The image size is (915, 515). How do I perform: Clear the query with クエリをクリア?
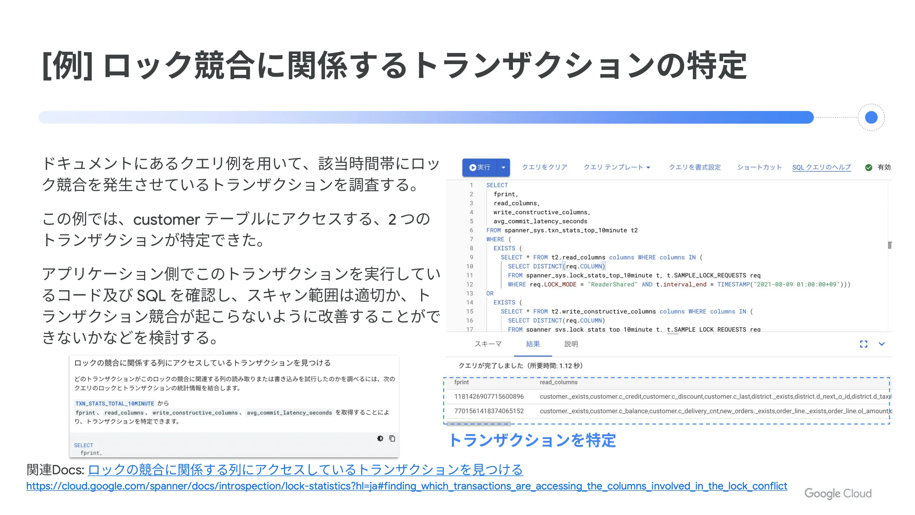click(x=545, y=167)
